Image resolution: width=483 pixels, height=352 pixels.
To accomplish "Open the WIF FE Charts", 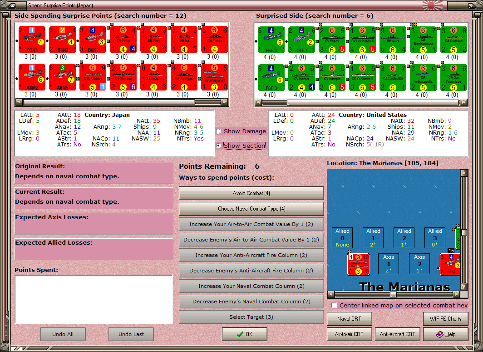I will [x=446, y=319].
